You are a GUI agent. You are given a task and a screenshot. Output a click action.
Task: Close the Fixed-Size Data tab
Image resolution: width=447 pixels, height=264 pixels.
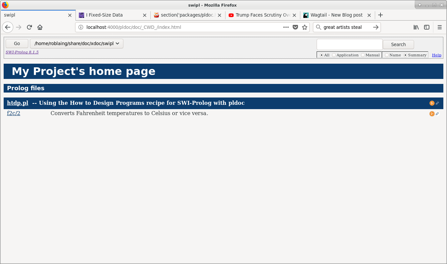[144, 15]
